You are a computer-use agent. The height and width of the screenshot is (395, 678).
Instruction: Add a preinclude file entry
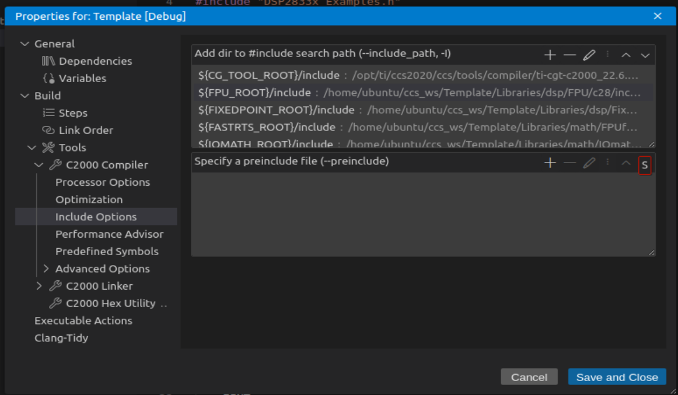(x=550, y=163)
